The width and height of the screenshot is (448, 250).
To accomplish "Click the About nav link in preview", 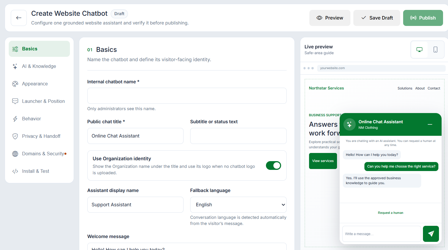I will pos(420,88).
